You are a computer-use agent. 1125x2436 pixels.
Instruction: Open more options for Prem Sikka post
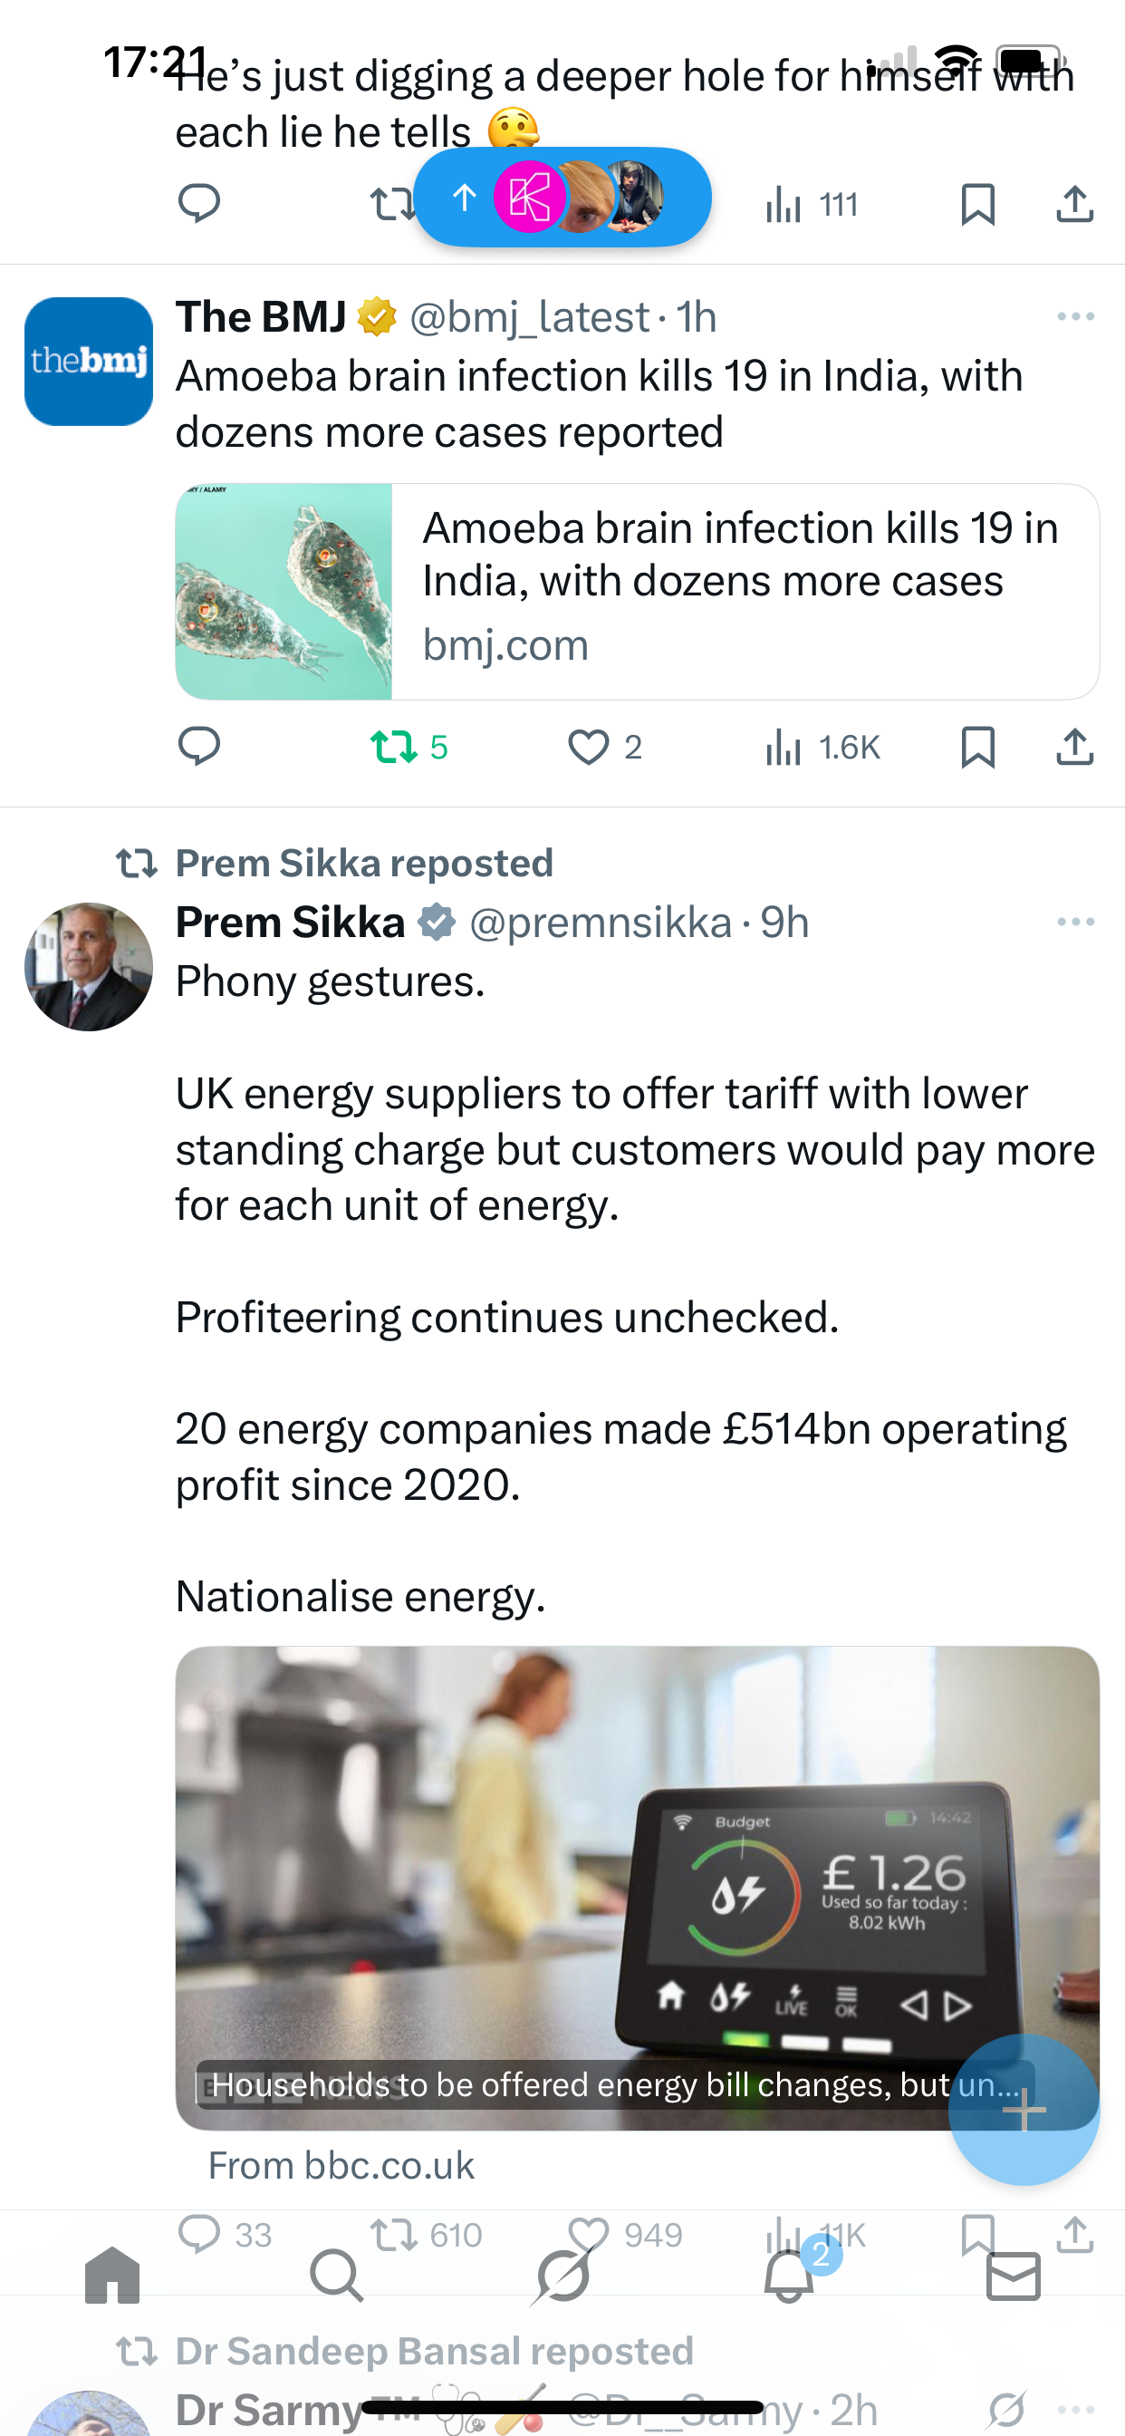click(x=1075, y=922)
